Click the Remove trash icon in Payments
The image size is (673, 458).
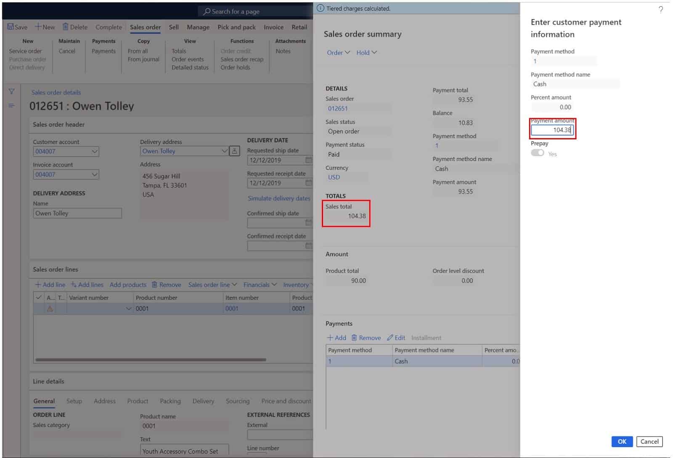pyautogui.click(x=354, y=338)
